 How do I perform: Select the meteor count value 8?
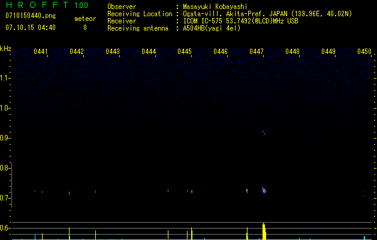coord(85,28)
